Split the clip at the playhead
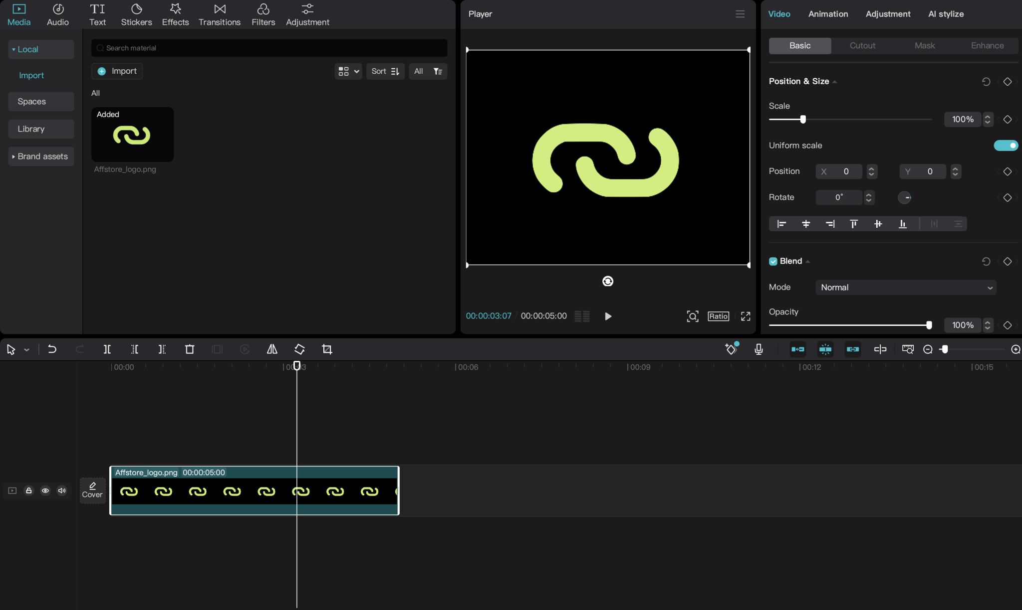This screenshot has height=610, width=1022. (x=107, y=349)
